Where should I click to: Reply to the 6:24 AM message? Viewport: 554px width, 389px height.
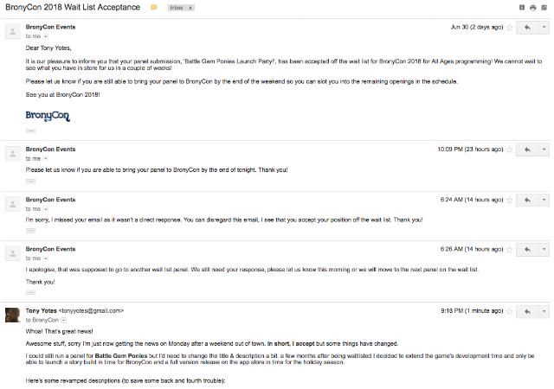(x=527, y=201)
